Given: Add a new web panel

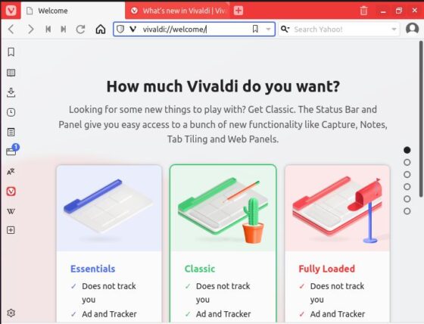Looking at the screenshot, I should pyautogui.click(x=11, y=230).
